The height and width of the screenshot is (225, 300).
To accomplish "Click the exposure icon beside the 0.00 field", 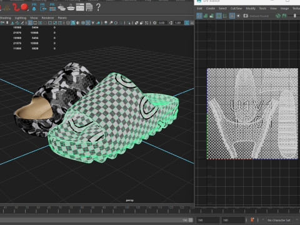I will (x=154, y=23).
